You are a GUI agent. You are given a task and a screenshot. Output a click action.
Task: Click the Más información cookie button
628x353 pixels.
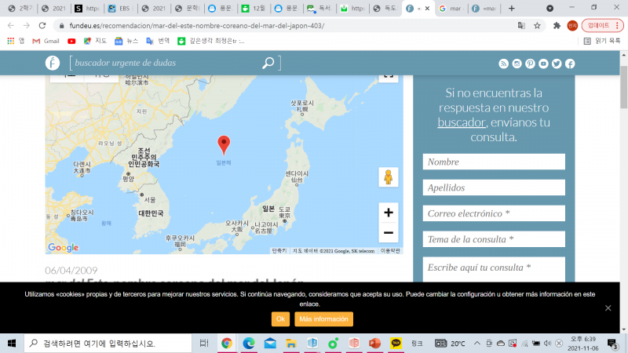(323, 319)
